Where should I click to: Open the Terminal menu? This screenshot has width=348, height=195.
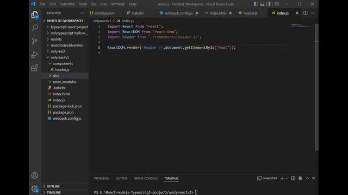pyautogui.click(x=117, y=4)
